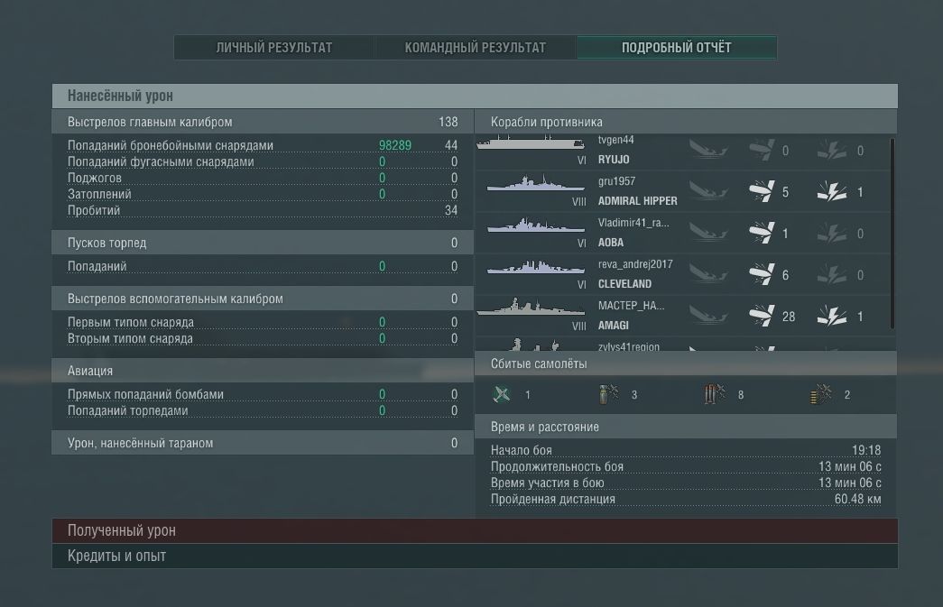This screenshot has width=943, height=607.
Task: Click the enemy ships list scrollbar
Action: coord(892,233)
